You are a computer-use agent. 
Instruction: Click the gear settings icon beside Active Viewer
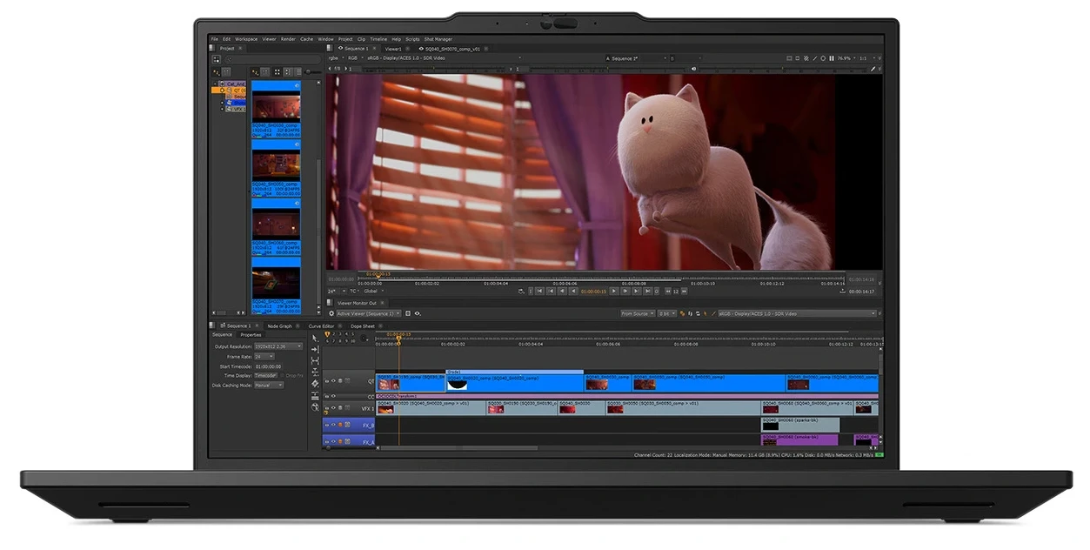point(331,313)
